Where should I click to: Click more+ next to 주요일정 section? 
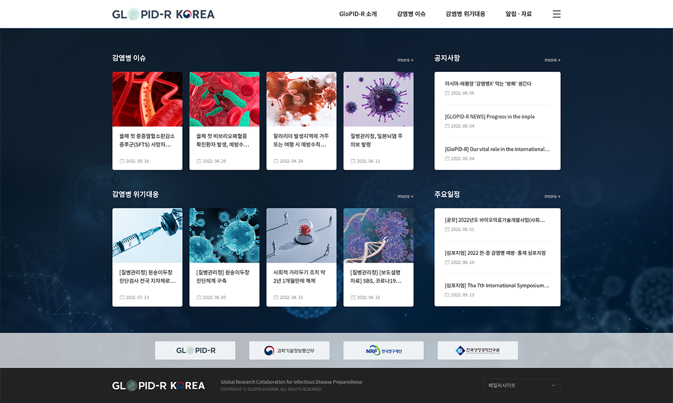552,196
